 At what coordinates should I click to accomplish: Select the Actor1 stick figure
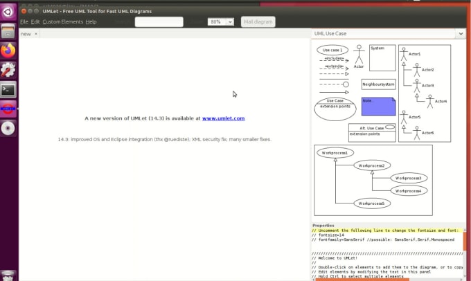404,54
